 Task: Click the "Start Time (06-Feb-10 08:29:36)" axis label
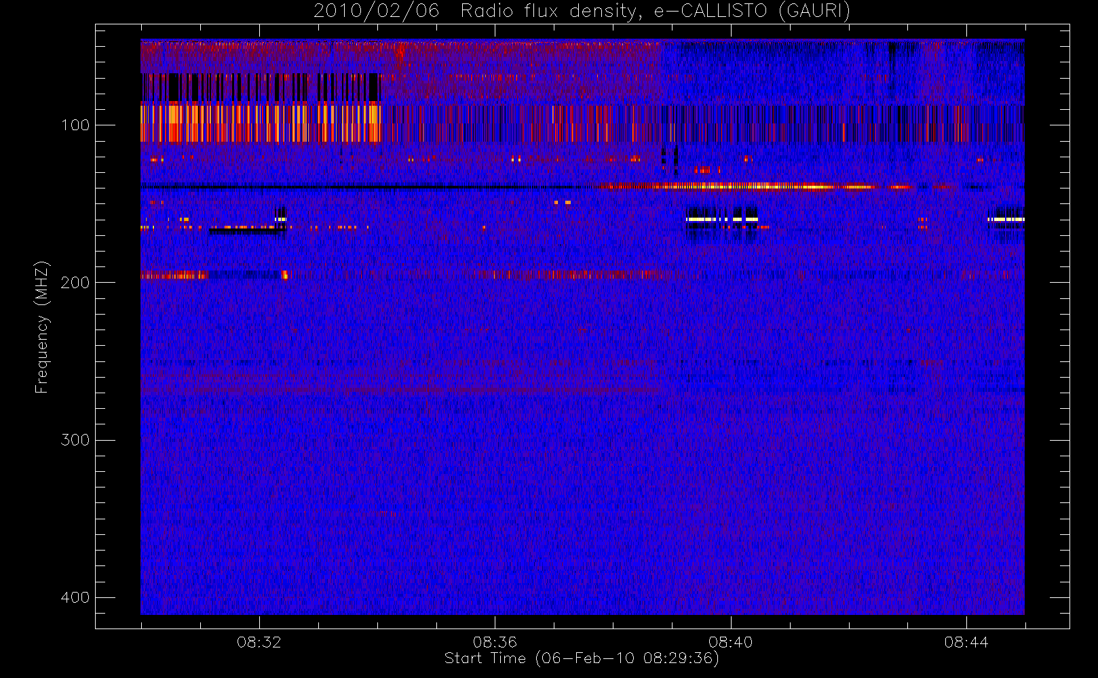pyautogui.click(x=582, y=658)
